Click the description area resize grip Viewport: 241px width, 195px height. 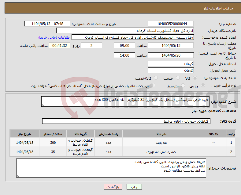(43, 105)
